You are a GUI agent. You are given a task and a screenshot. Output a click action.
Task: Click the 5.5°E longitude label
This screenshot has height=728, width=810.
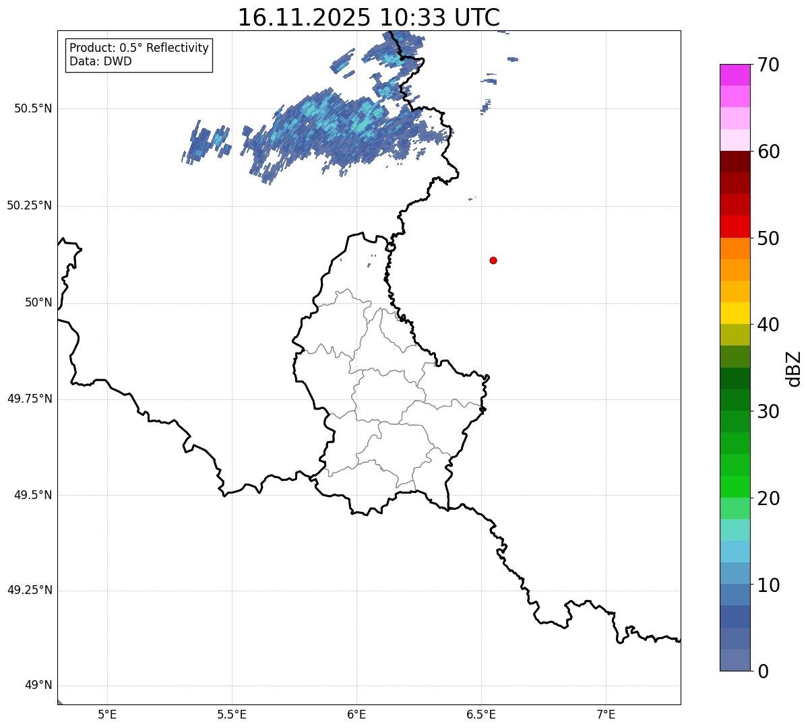[232, 715]
